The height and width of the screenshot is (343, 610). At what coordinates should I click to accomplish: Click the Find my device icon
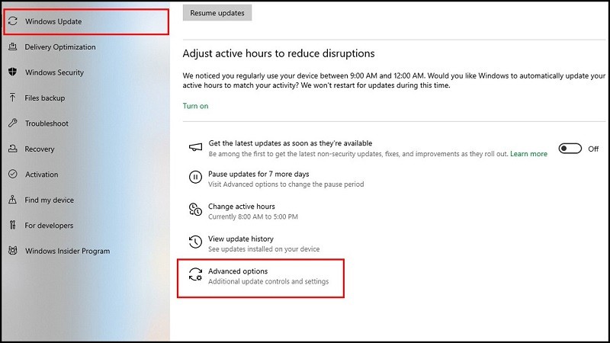point(12,200)
